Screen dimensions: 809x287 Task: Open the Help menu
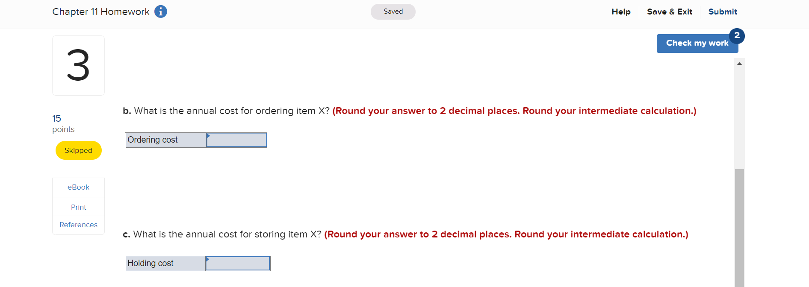tap(621, 12)
